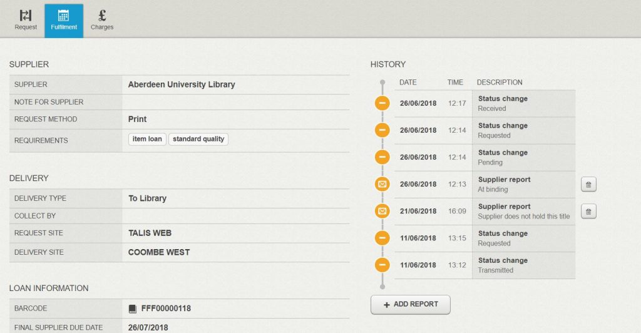Click envelope icon for 21/06/2018 supplier report

tap(382, 211)
